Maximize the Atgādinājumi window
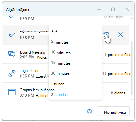This screenshot has height=122, width=136. pos(113,9)
